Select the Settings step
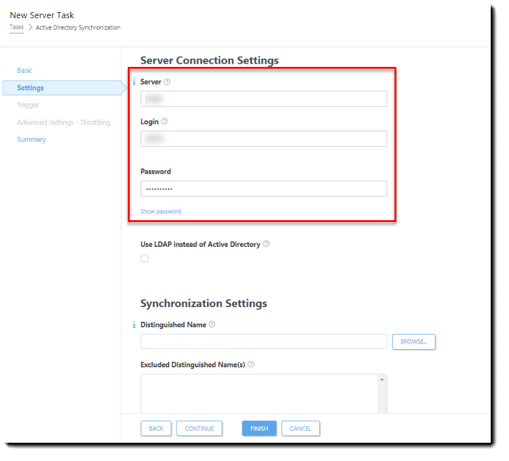Image resolution: width=509 pixels, height=461 pixels. click(x=30, y=88)
